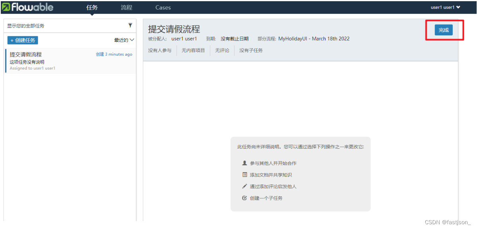Viewport: 477px width, 229px height.
Task: Click 无评论 to view comments
Action: click(222, 50)
